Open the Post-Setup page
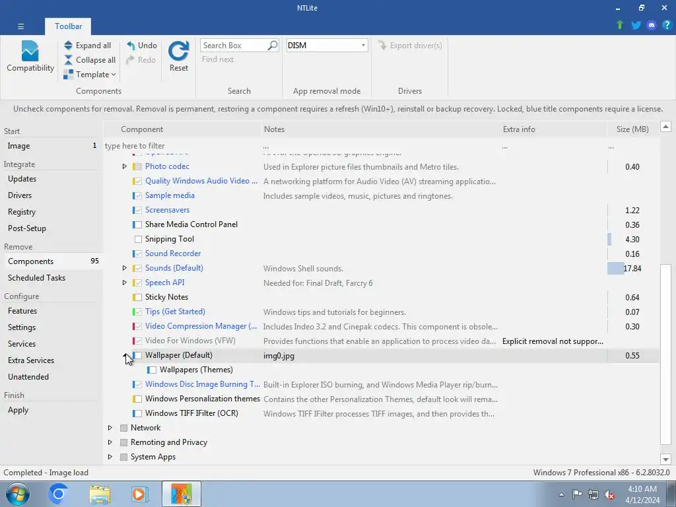 51,228
